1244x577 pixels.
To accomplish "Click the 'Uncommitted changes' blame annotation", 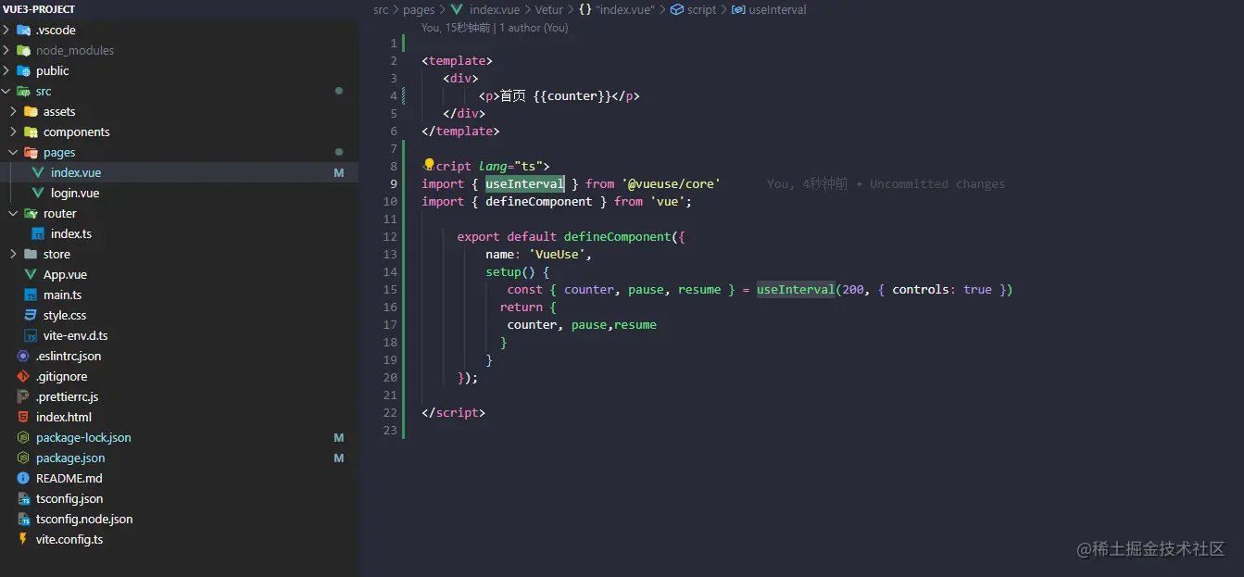I will 937,184.
